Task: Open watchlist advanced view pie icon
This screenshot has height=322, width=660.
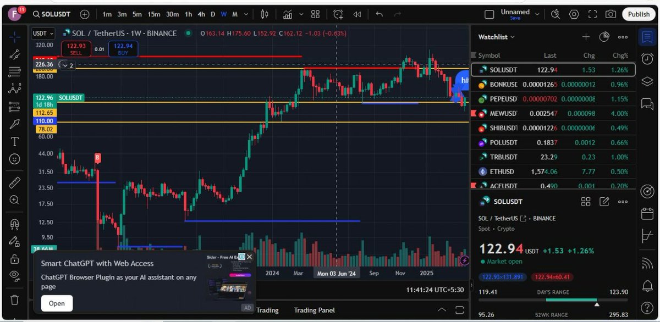Action: 604,37
